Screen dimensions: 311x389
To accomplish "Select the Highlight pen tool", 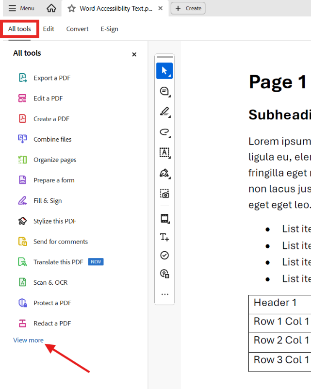I will (x=164, y=112).
